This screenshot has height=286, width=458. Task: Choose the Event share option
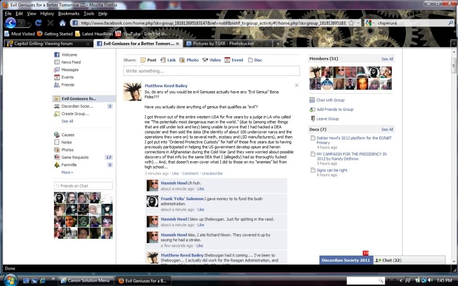point(234,60)
